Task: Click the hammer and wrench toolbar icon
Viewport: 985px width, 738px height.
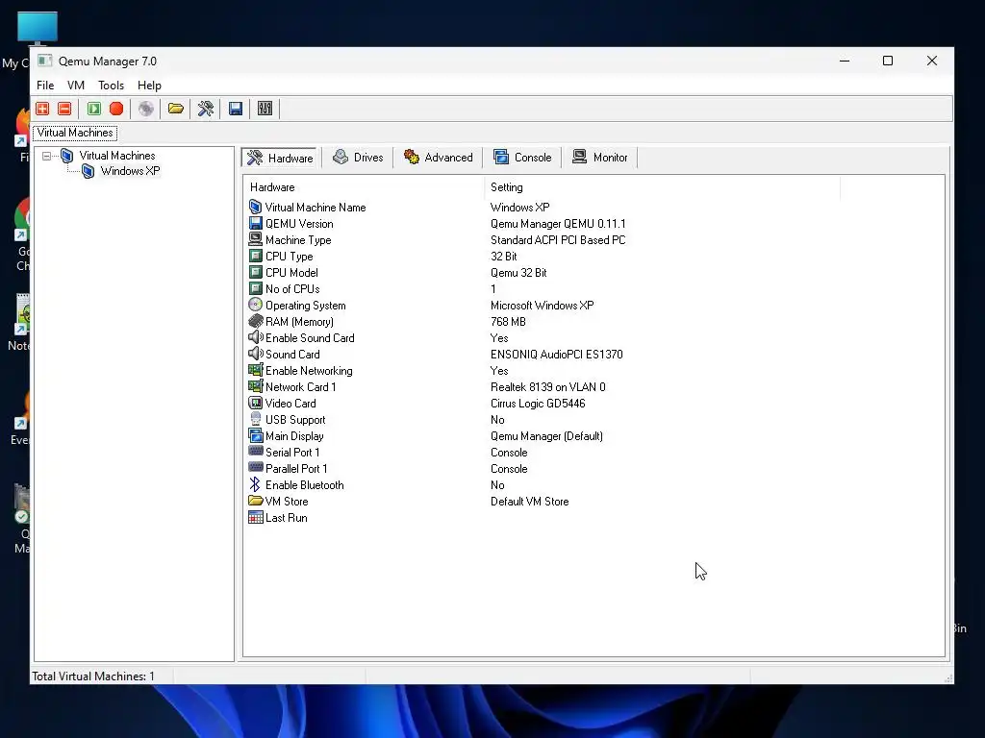Action: (206, 109)
